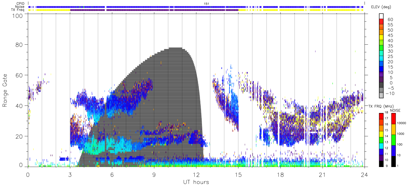Click the '3' tick on the UT hours axis
410x189 pixels.
coord(70,175)
